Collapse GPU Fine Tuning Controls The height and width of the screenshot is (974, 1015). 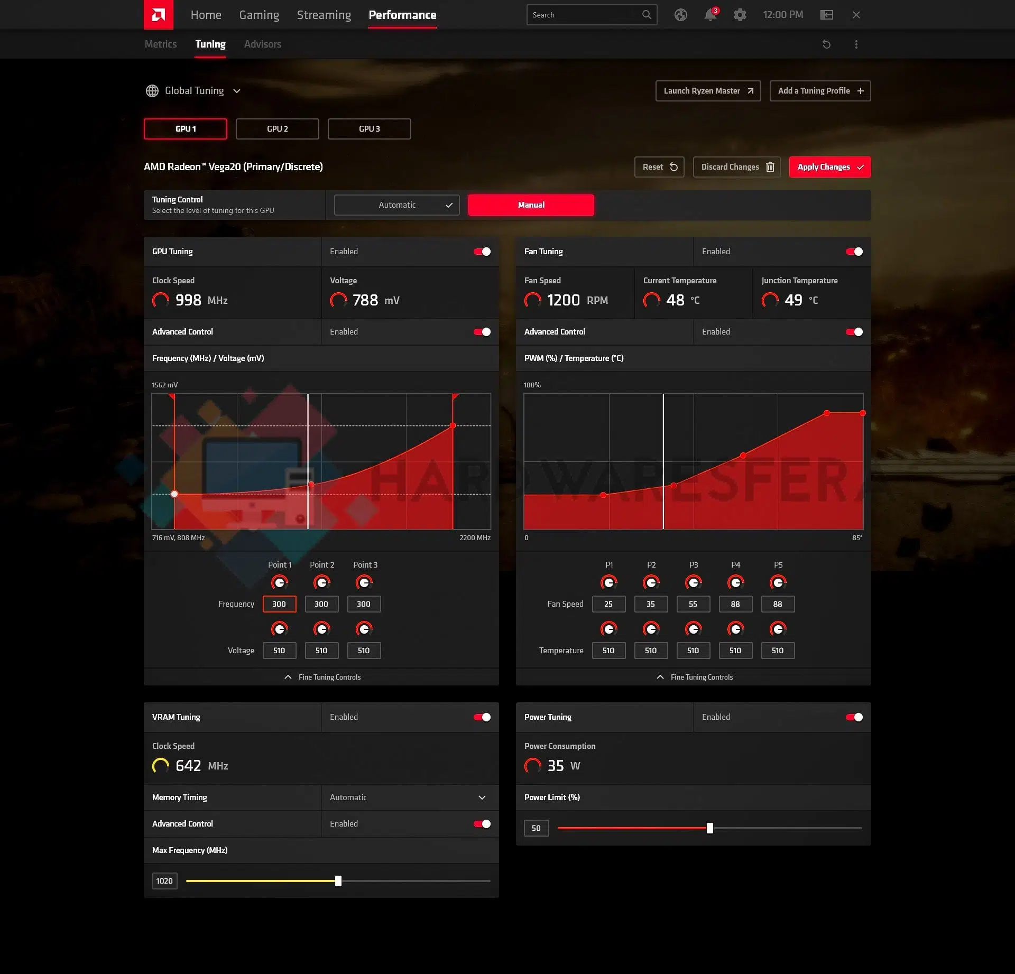[x=321, y=677]
